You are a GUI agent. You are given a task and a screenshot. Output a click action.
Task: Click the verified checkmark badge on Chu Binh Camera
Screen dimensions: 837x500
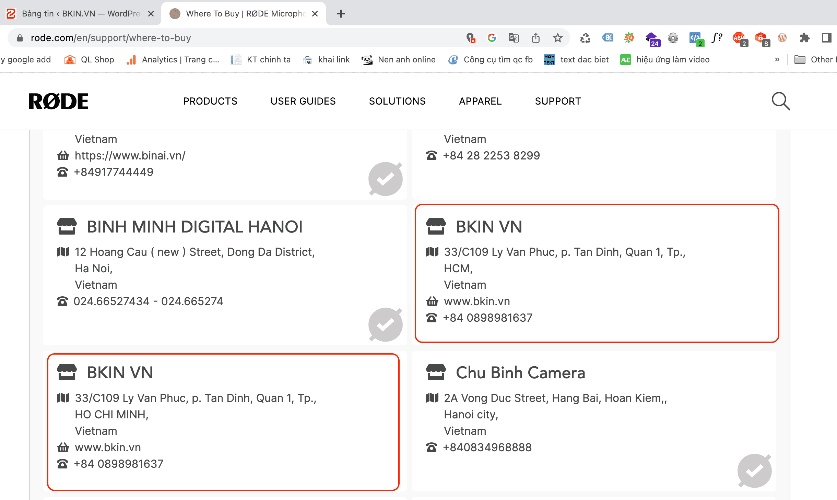pos(754,471)
